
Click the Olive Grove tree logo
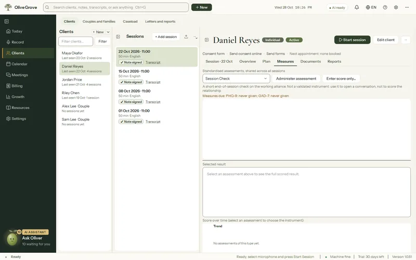tap(8, 7)
